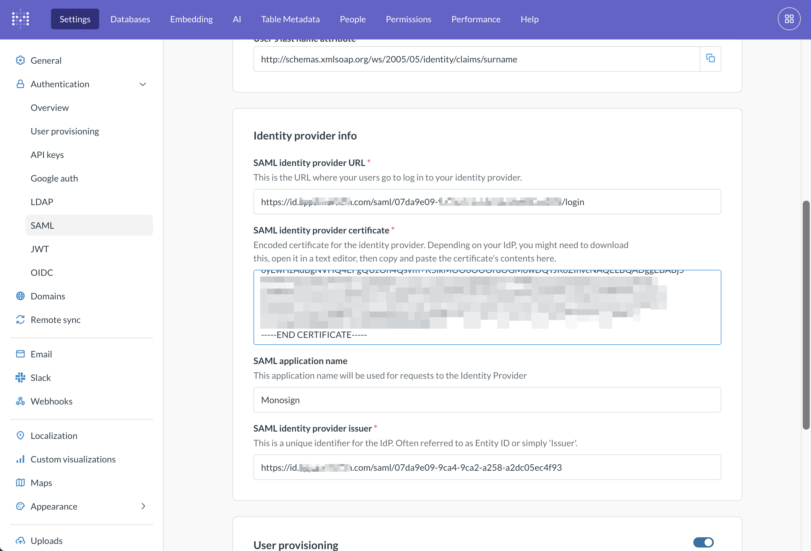Toggle the User provisioning switch
The height and width of the screenshot is (551, 811).
(703, 542)
